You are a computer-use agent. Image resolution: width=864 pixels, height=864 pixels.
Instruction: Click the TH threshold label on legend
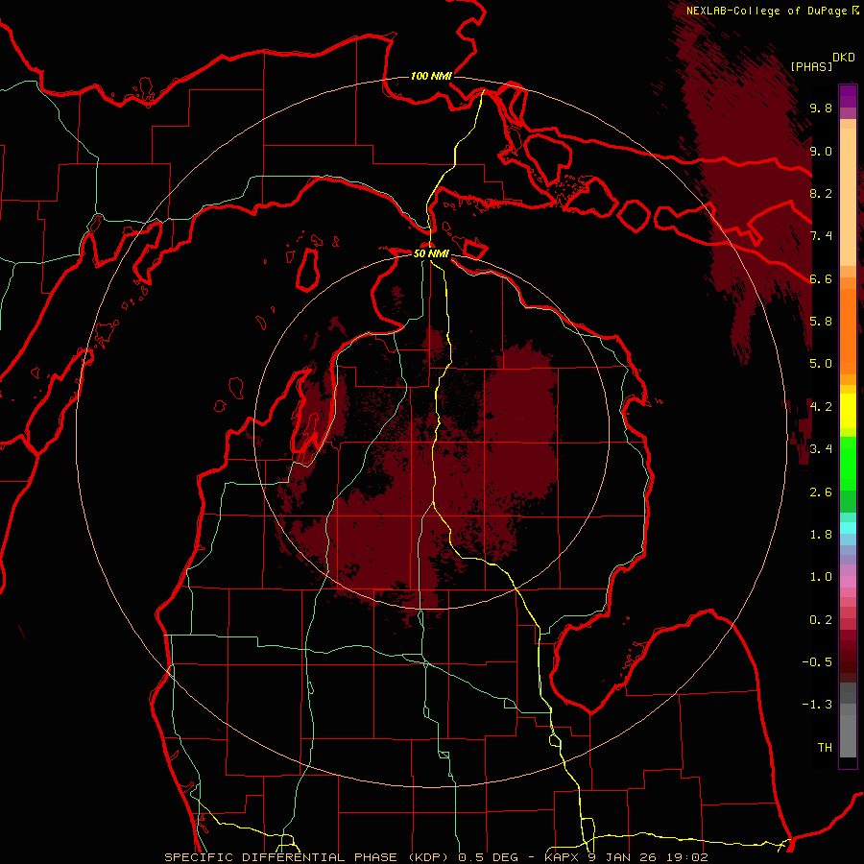pyautogui.click(x=825, y=748)
